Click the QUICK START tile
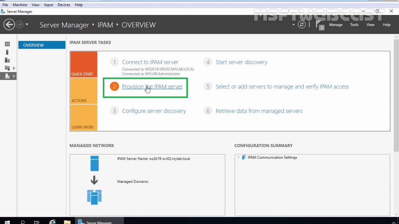The width and height of the screenshot is (399, 224). pos(83,64)
